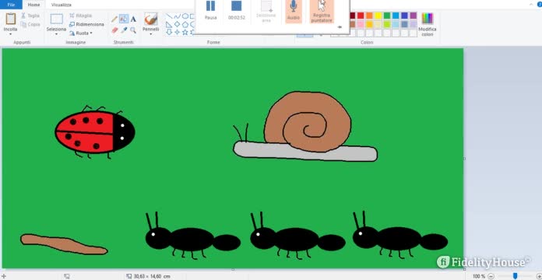Select the Color picker eyedropper tool
Screen dimensions: 542x280
124,30
